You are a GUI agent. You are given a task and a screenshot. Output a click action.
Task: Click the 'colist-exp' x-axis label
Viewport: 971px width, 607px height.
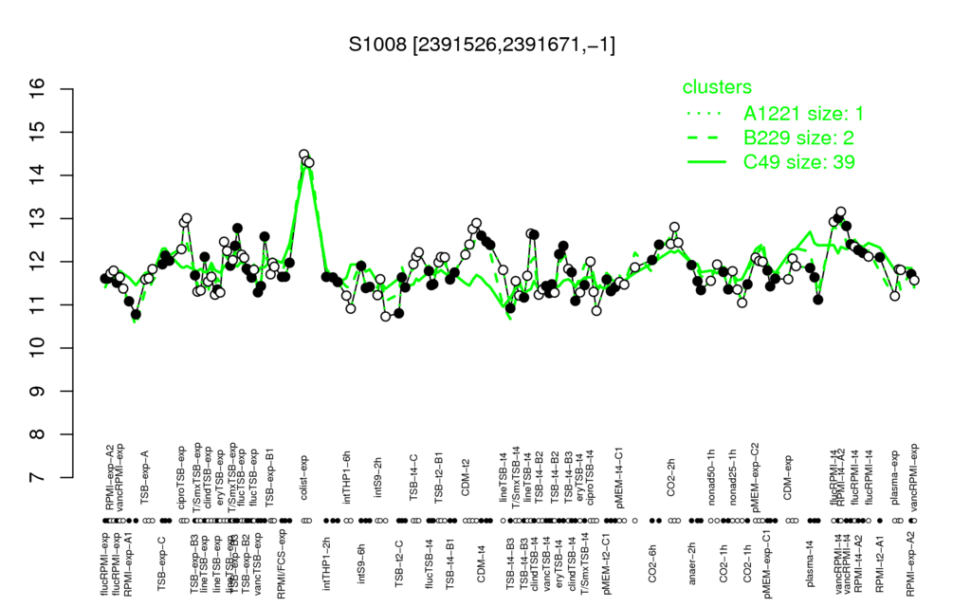[x=303, y=477]
